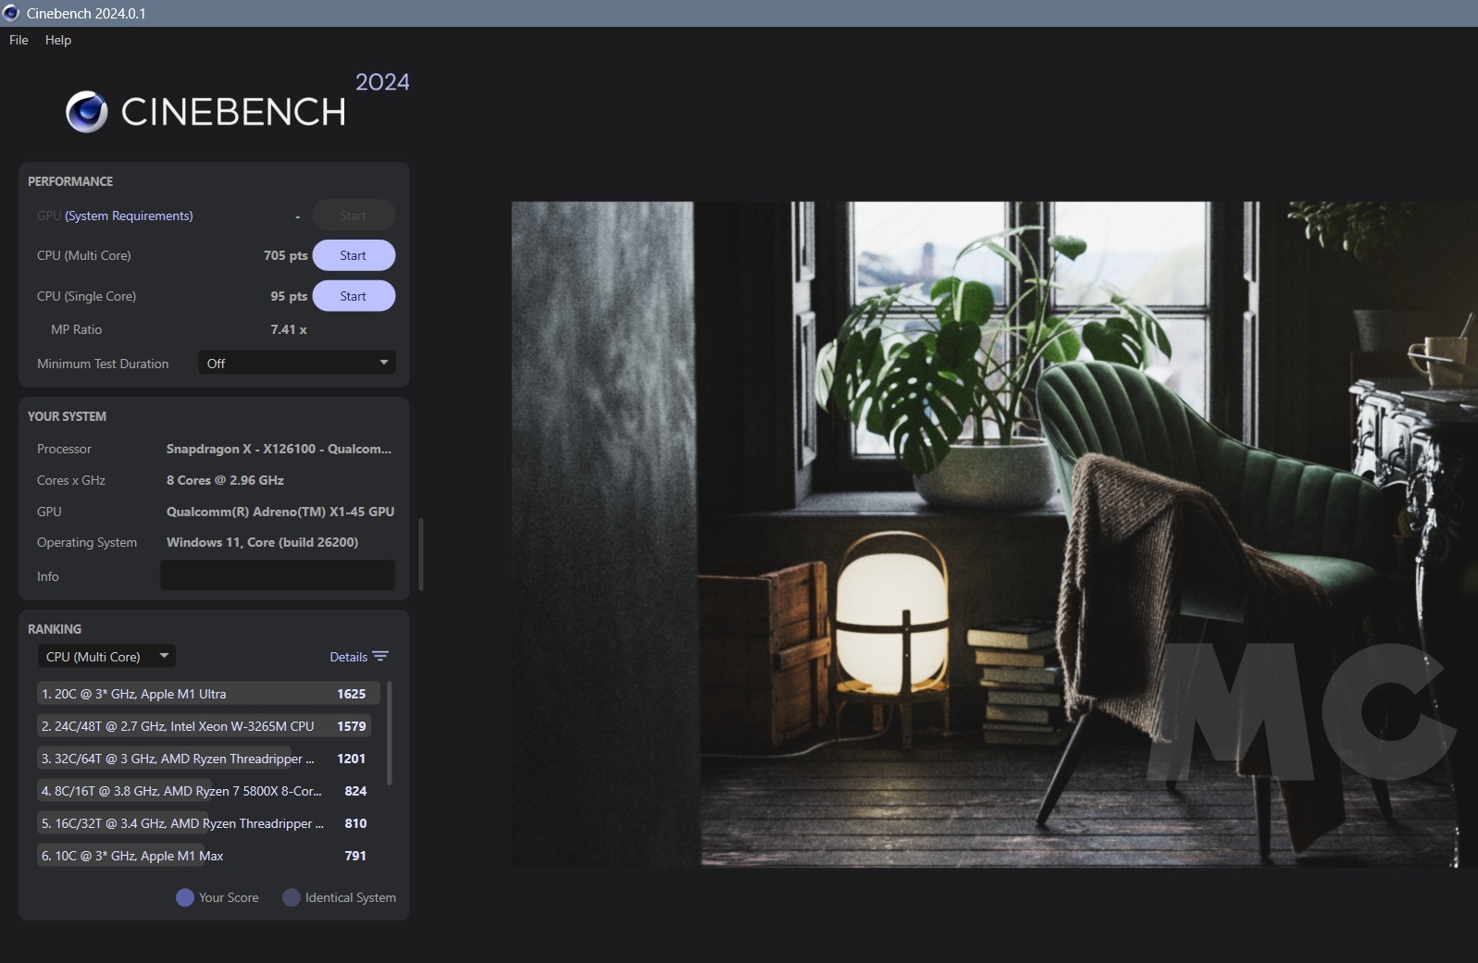Select the Apple M1 Ultra ranking row

coord(208,694)
